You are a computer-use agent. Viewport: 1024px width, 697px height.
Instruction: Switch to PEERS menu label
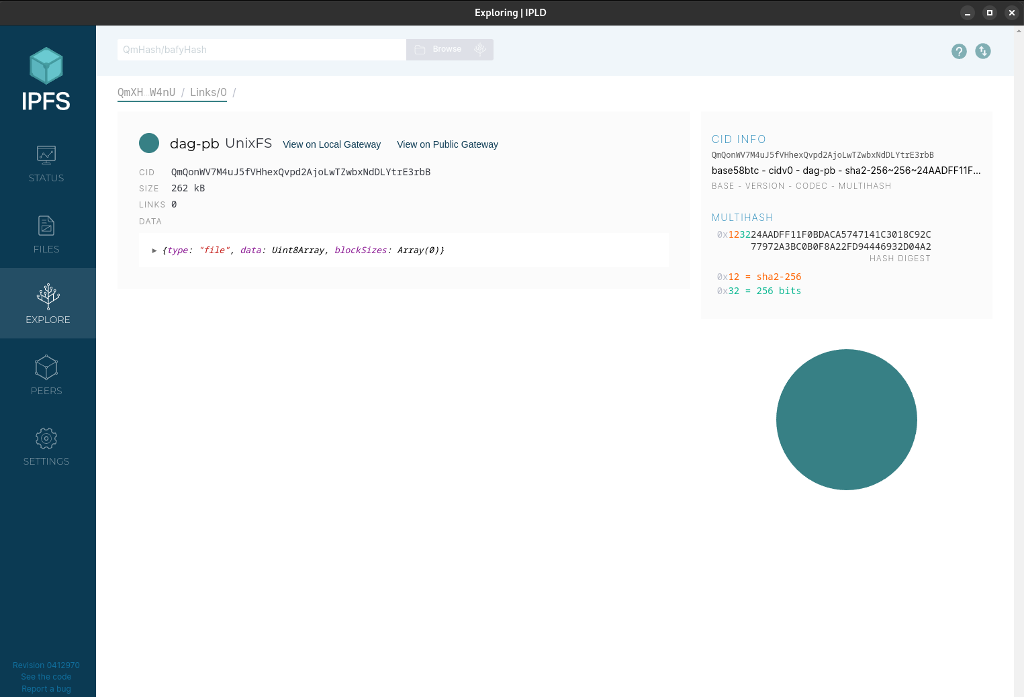[x=46, y=391]
